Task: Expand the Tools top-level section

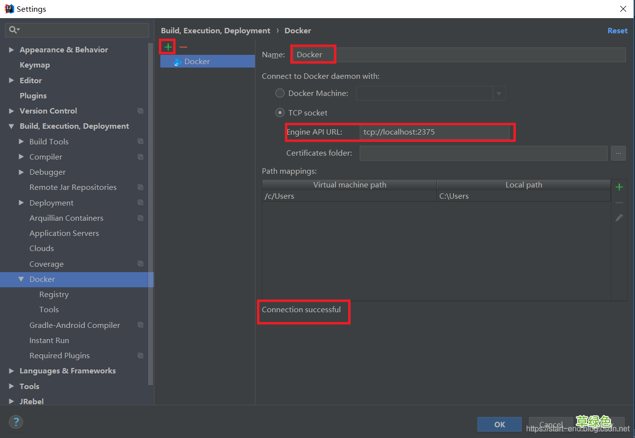Action: click(11, 387)
